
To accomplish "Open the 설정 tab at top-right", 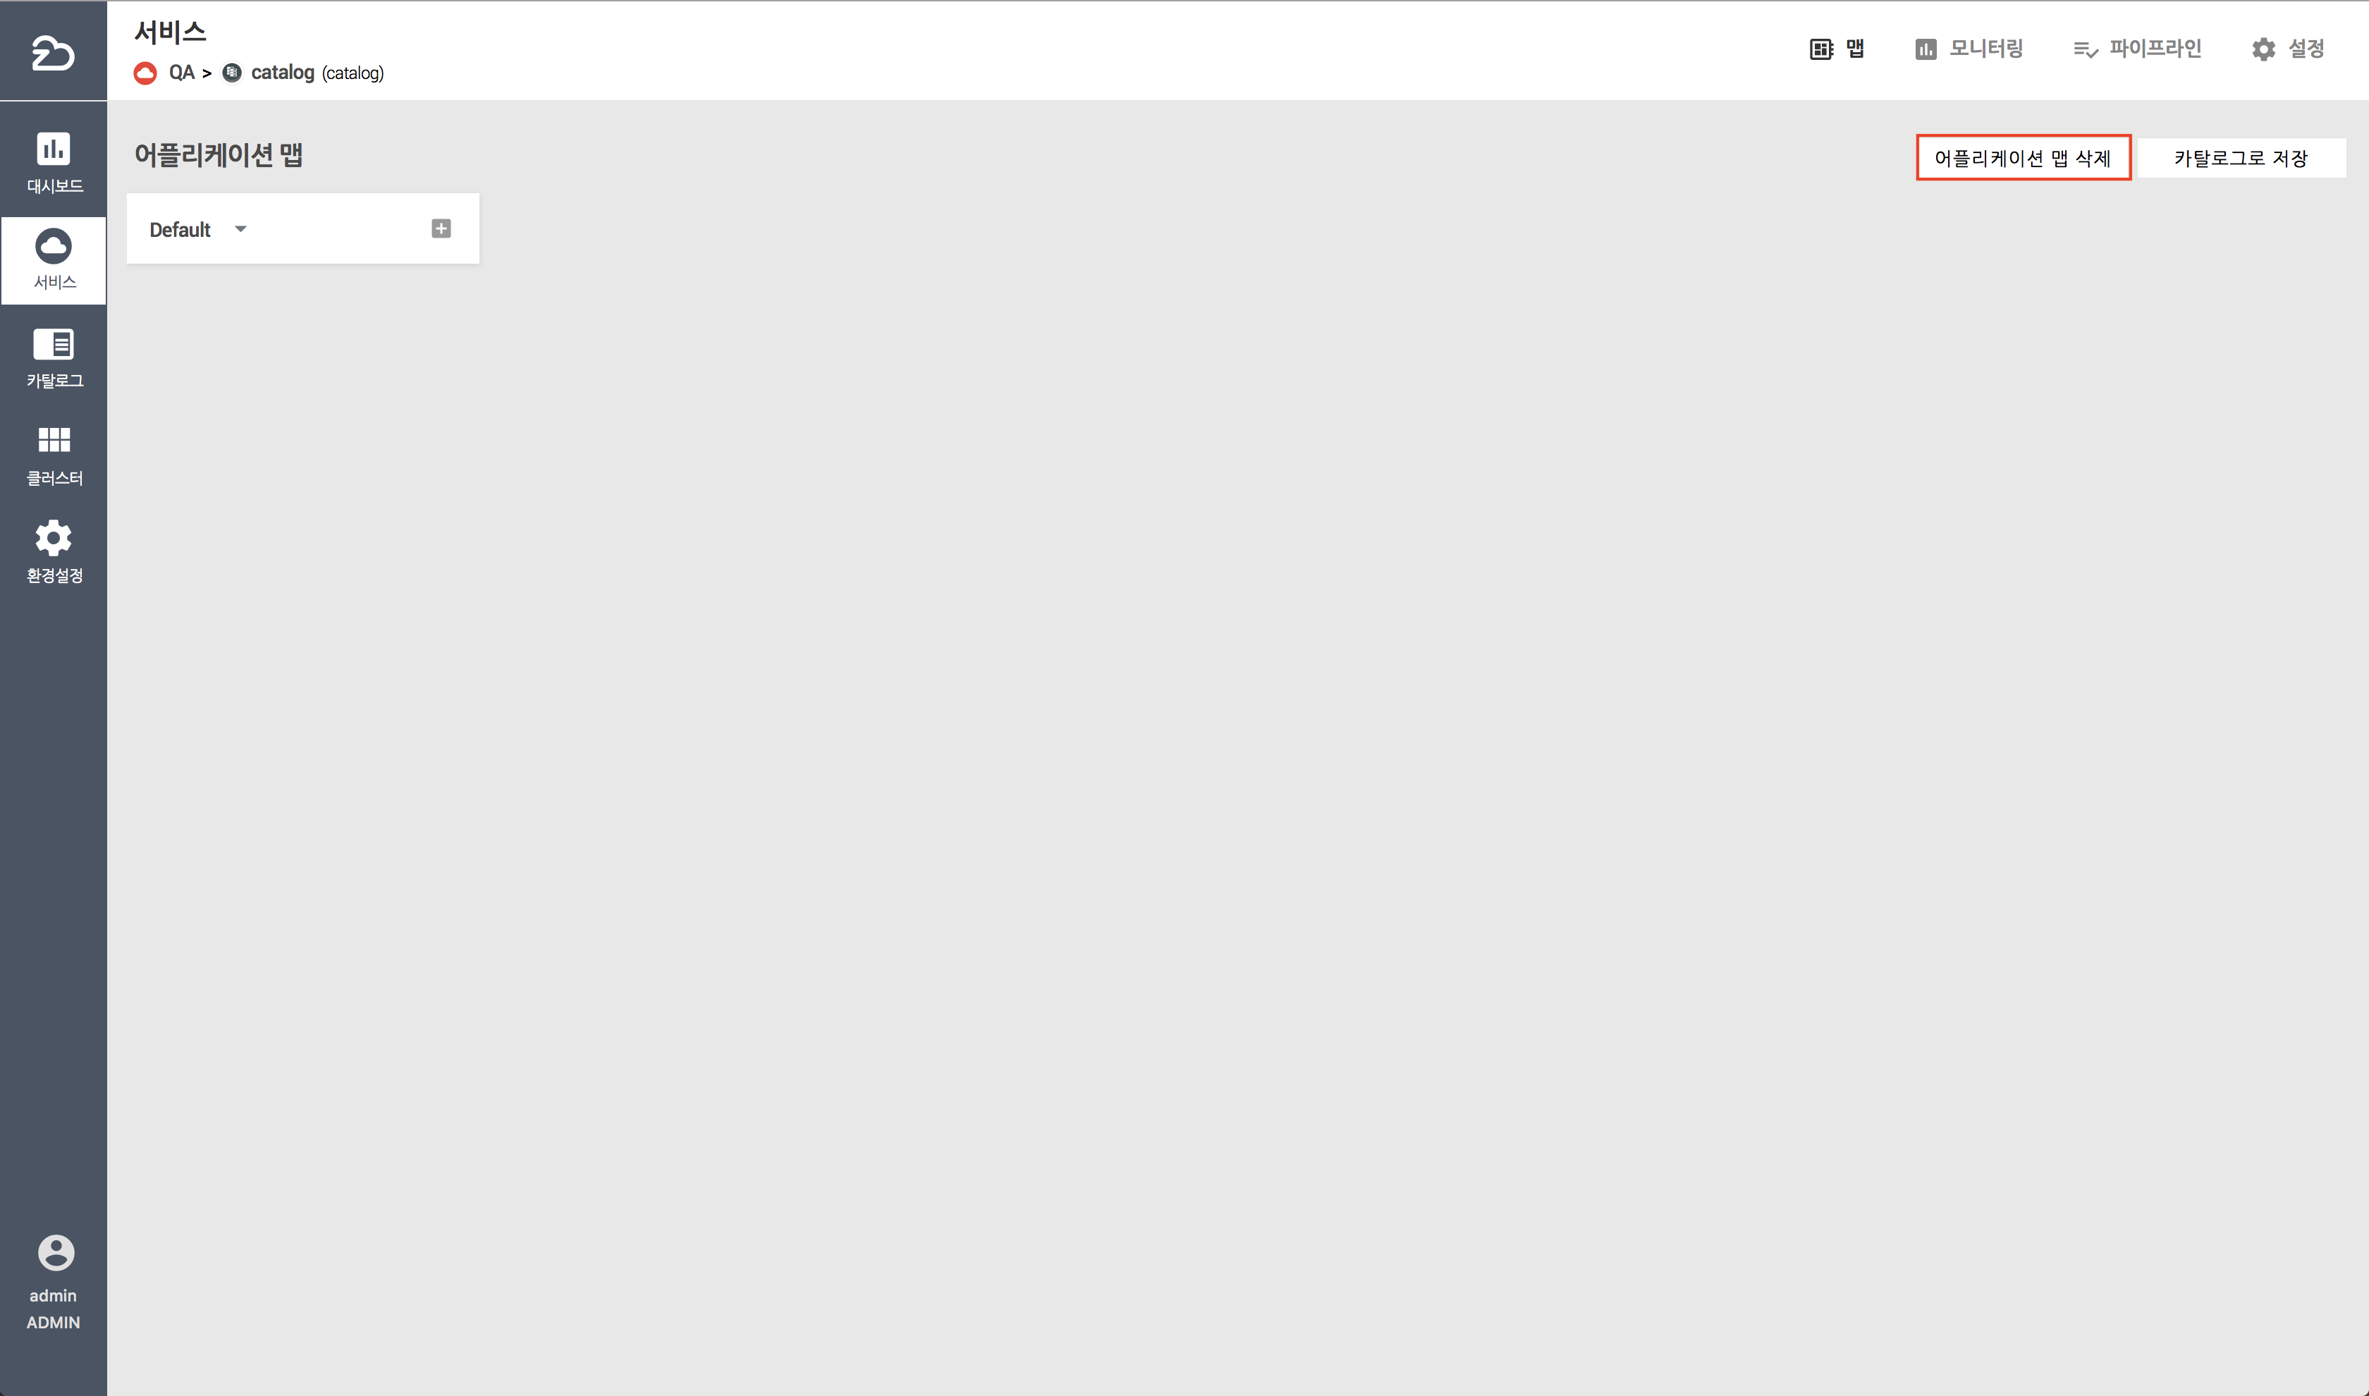I will click(x=2287, y=49).
